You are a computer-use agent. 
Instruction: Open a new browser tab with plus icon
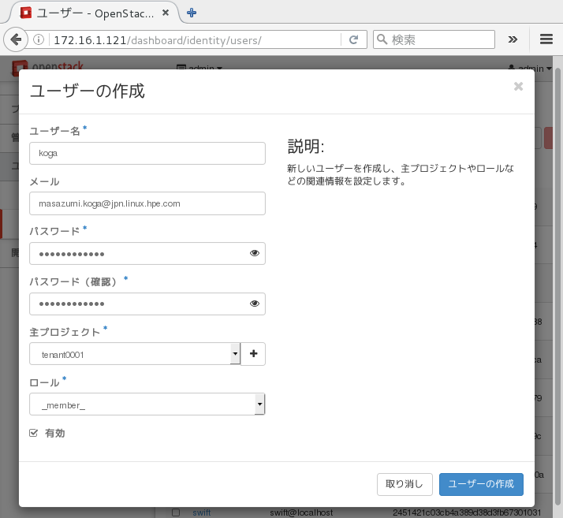192,13
